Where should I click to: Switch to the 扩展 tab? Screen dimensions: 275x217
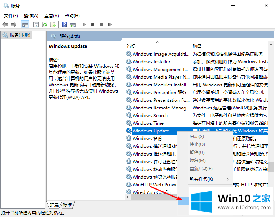(54, 205)
